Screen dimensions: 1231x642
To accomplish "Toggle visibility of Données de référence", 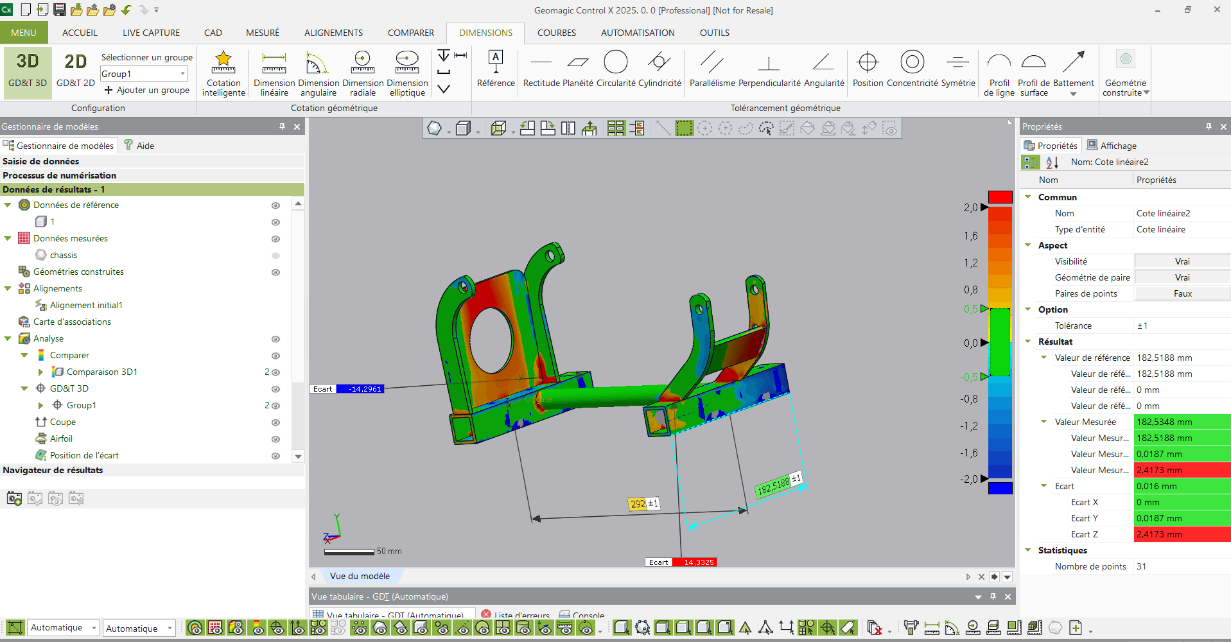I will (x=275, y=205).
